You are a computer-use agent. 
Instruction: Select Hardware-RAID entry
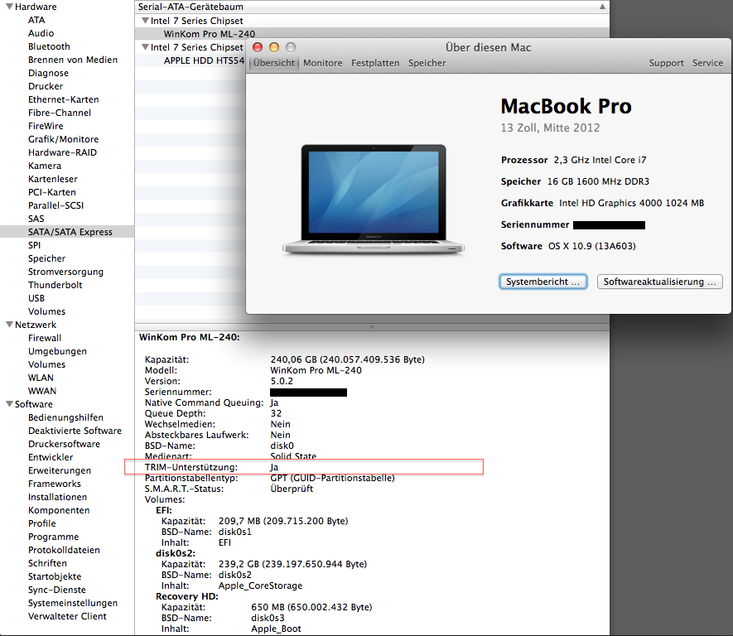point(62,152)
